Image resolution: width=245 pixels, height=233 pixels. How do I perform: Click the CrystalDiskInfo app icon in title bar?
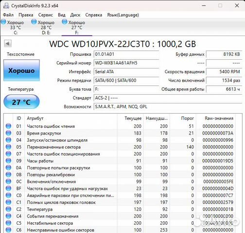(x=6, y=5)
